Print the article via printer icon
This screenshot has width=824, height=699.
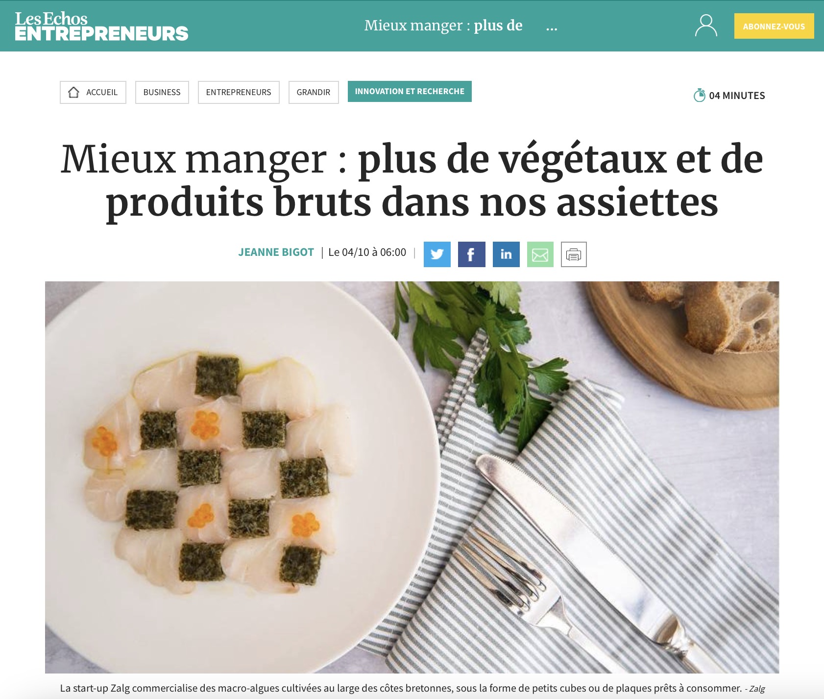click(x=574, y=254)
